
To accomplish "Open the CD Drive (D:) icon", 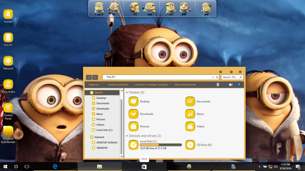I will tap(190, 145).
